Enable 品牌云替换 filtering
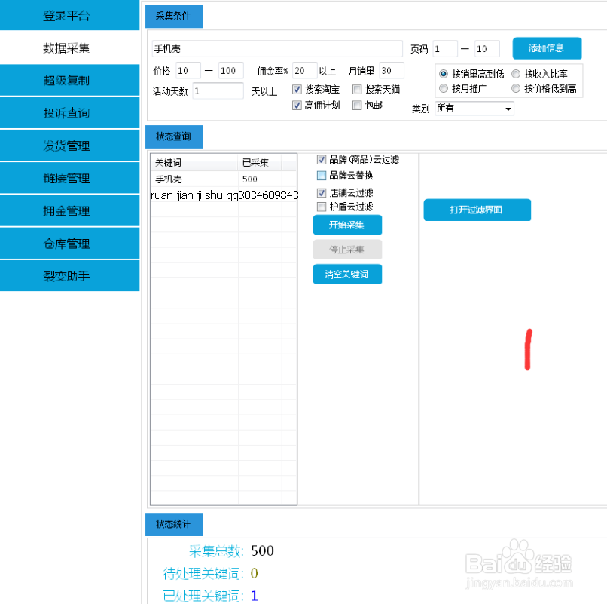 (x=322, y=175)
